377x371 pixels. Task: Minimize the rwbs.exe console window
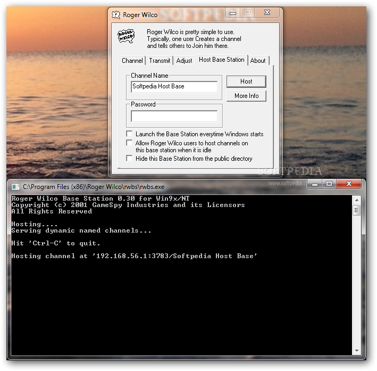pyautogui.click(x=315, y=184)
